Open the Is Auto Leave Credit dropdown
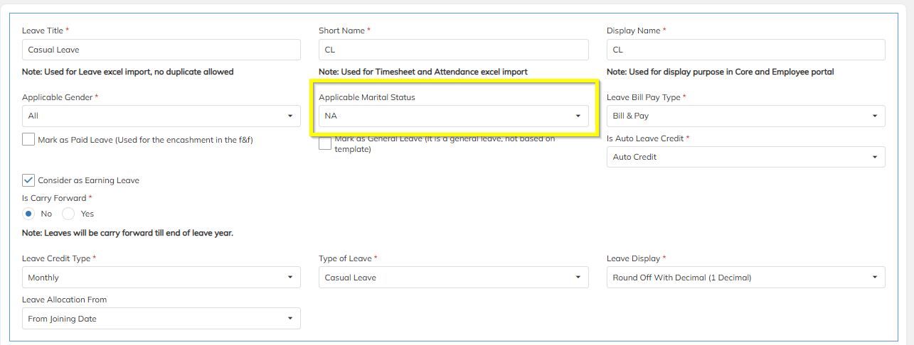Viewport: 914px width, 345px height. [x=745, y=157]
